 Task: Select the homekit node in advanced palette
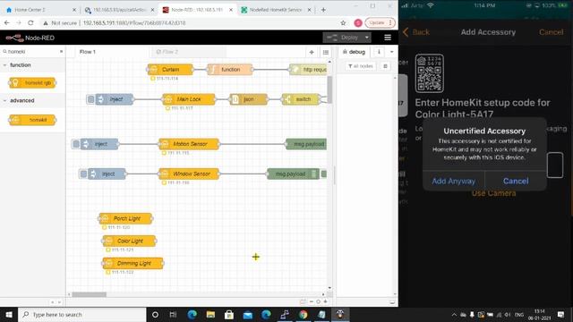tap(32, 120)
